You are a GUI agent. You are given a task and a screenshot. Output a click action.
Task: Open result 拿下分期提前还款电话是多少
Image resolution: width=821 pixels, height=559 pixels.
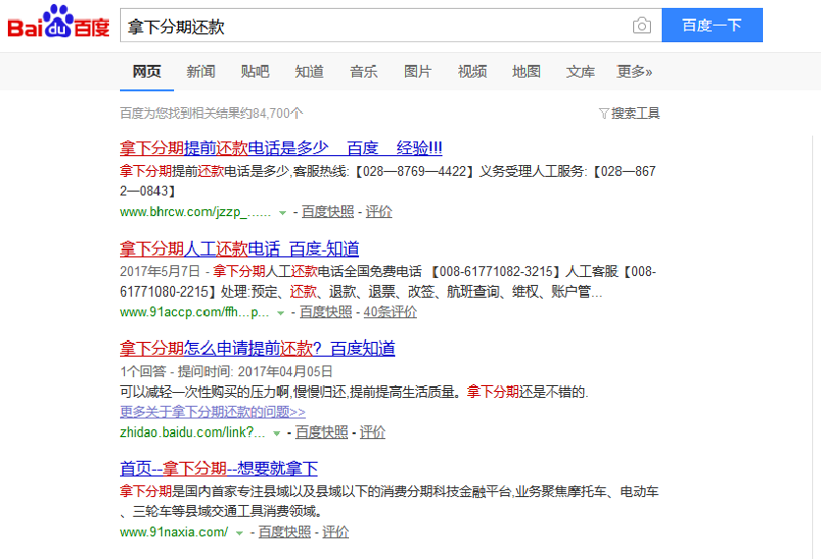coord(280,148)
